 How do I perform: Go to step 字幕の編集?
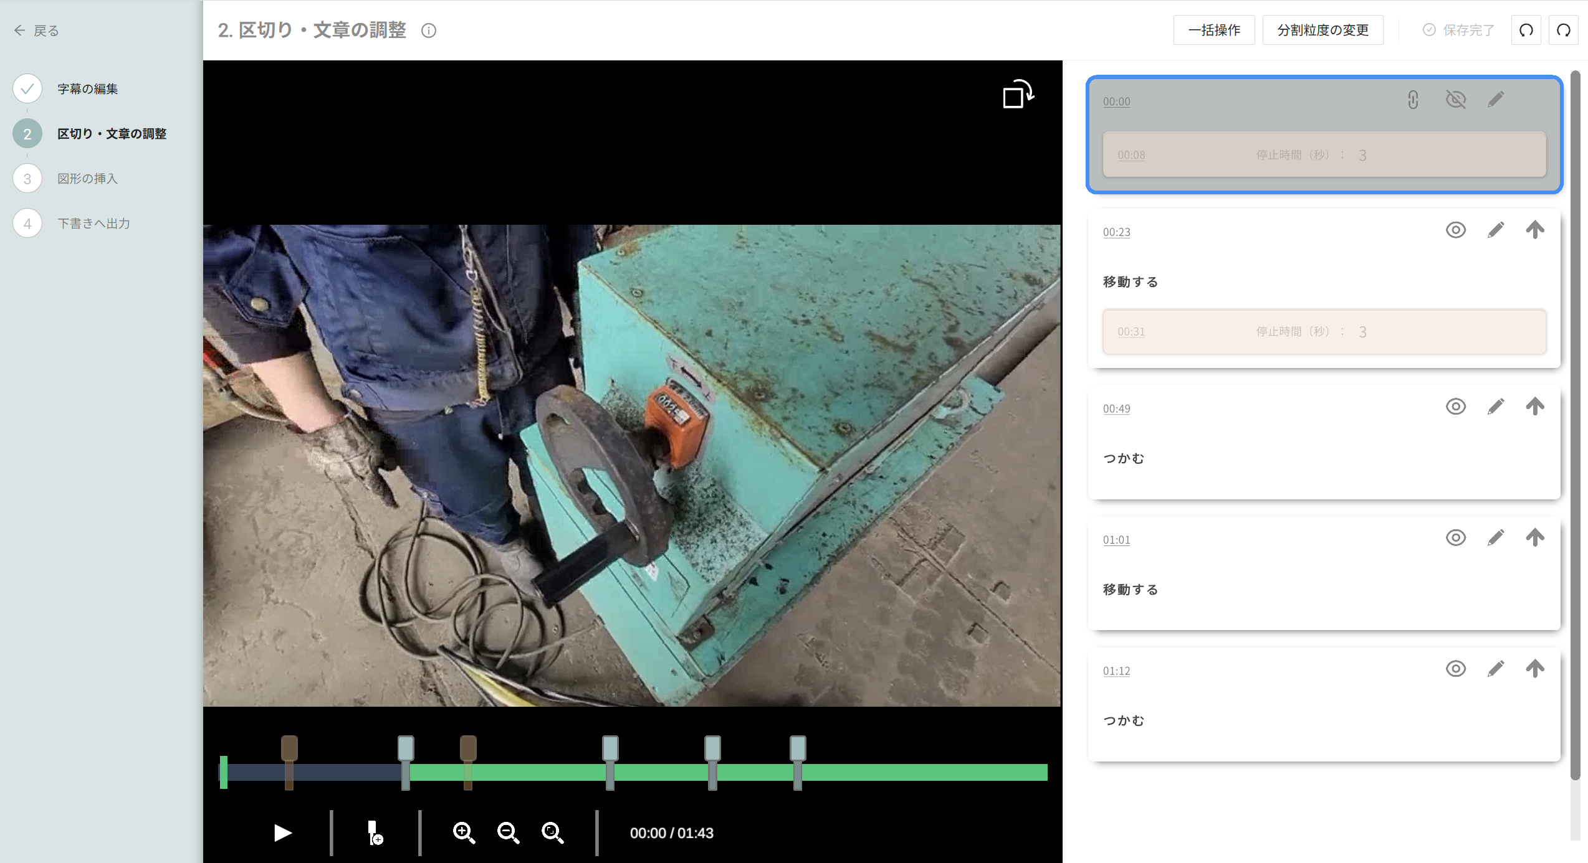pyautogui.click(x=87, y=89)
